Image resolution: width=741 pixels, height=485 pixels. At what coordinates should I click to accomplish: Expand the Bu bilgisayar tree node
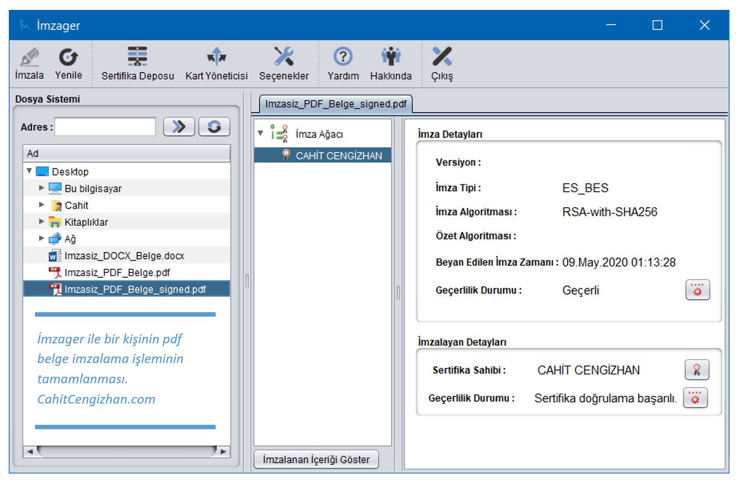(x=42, y=189)
